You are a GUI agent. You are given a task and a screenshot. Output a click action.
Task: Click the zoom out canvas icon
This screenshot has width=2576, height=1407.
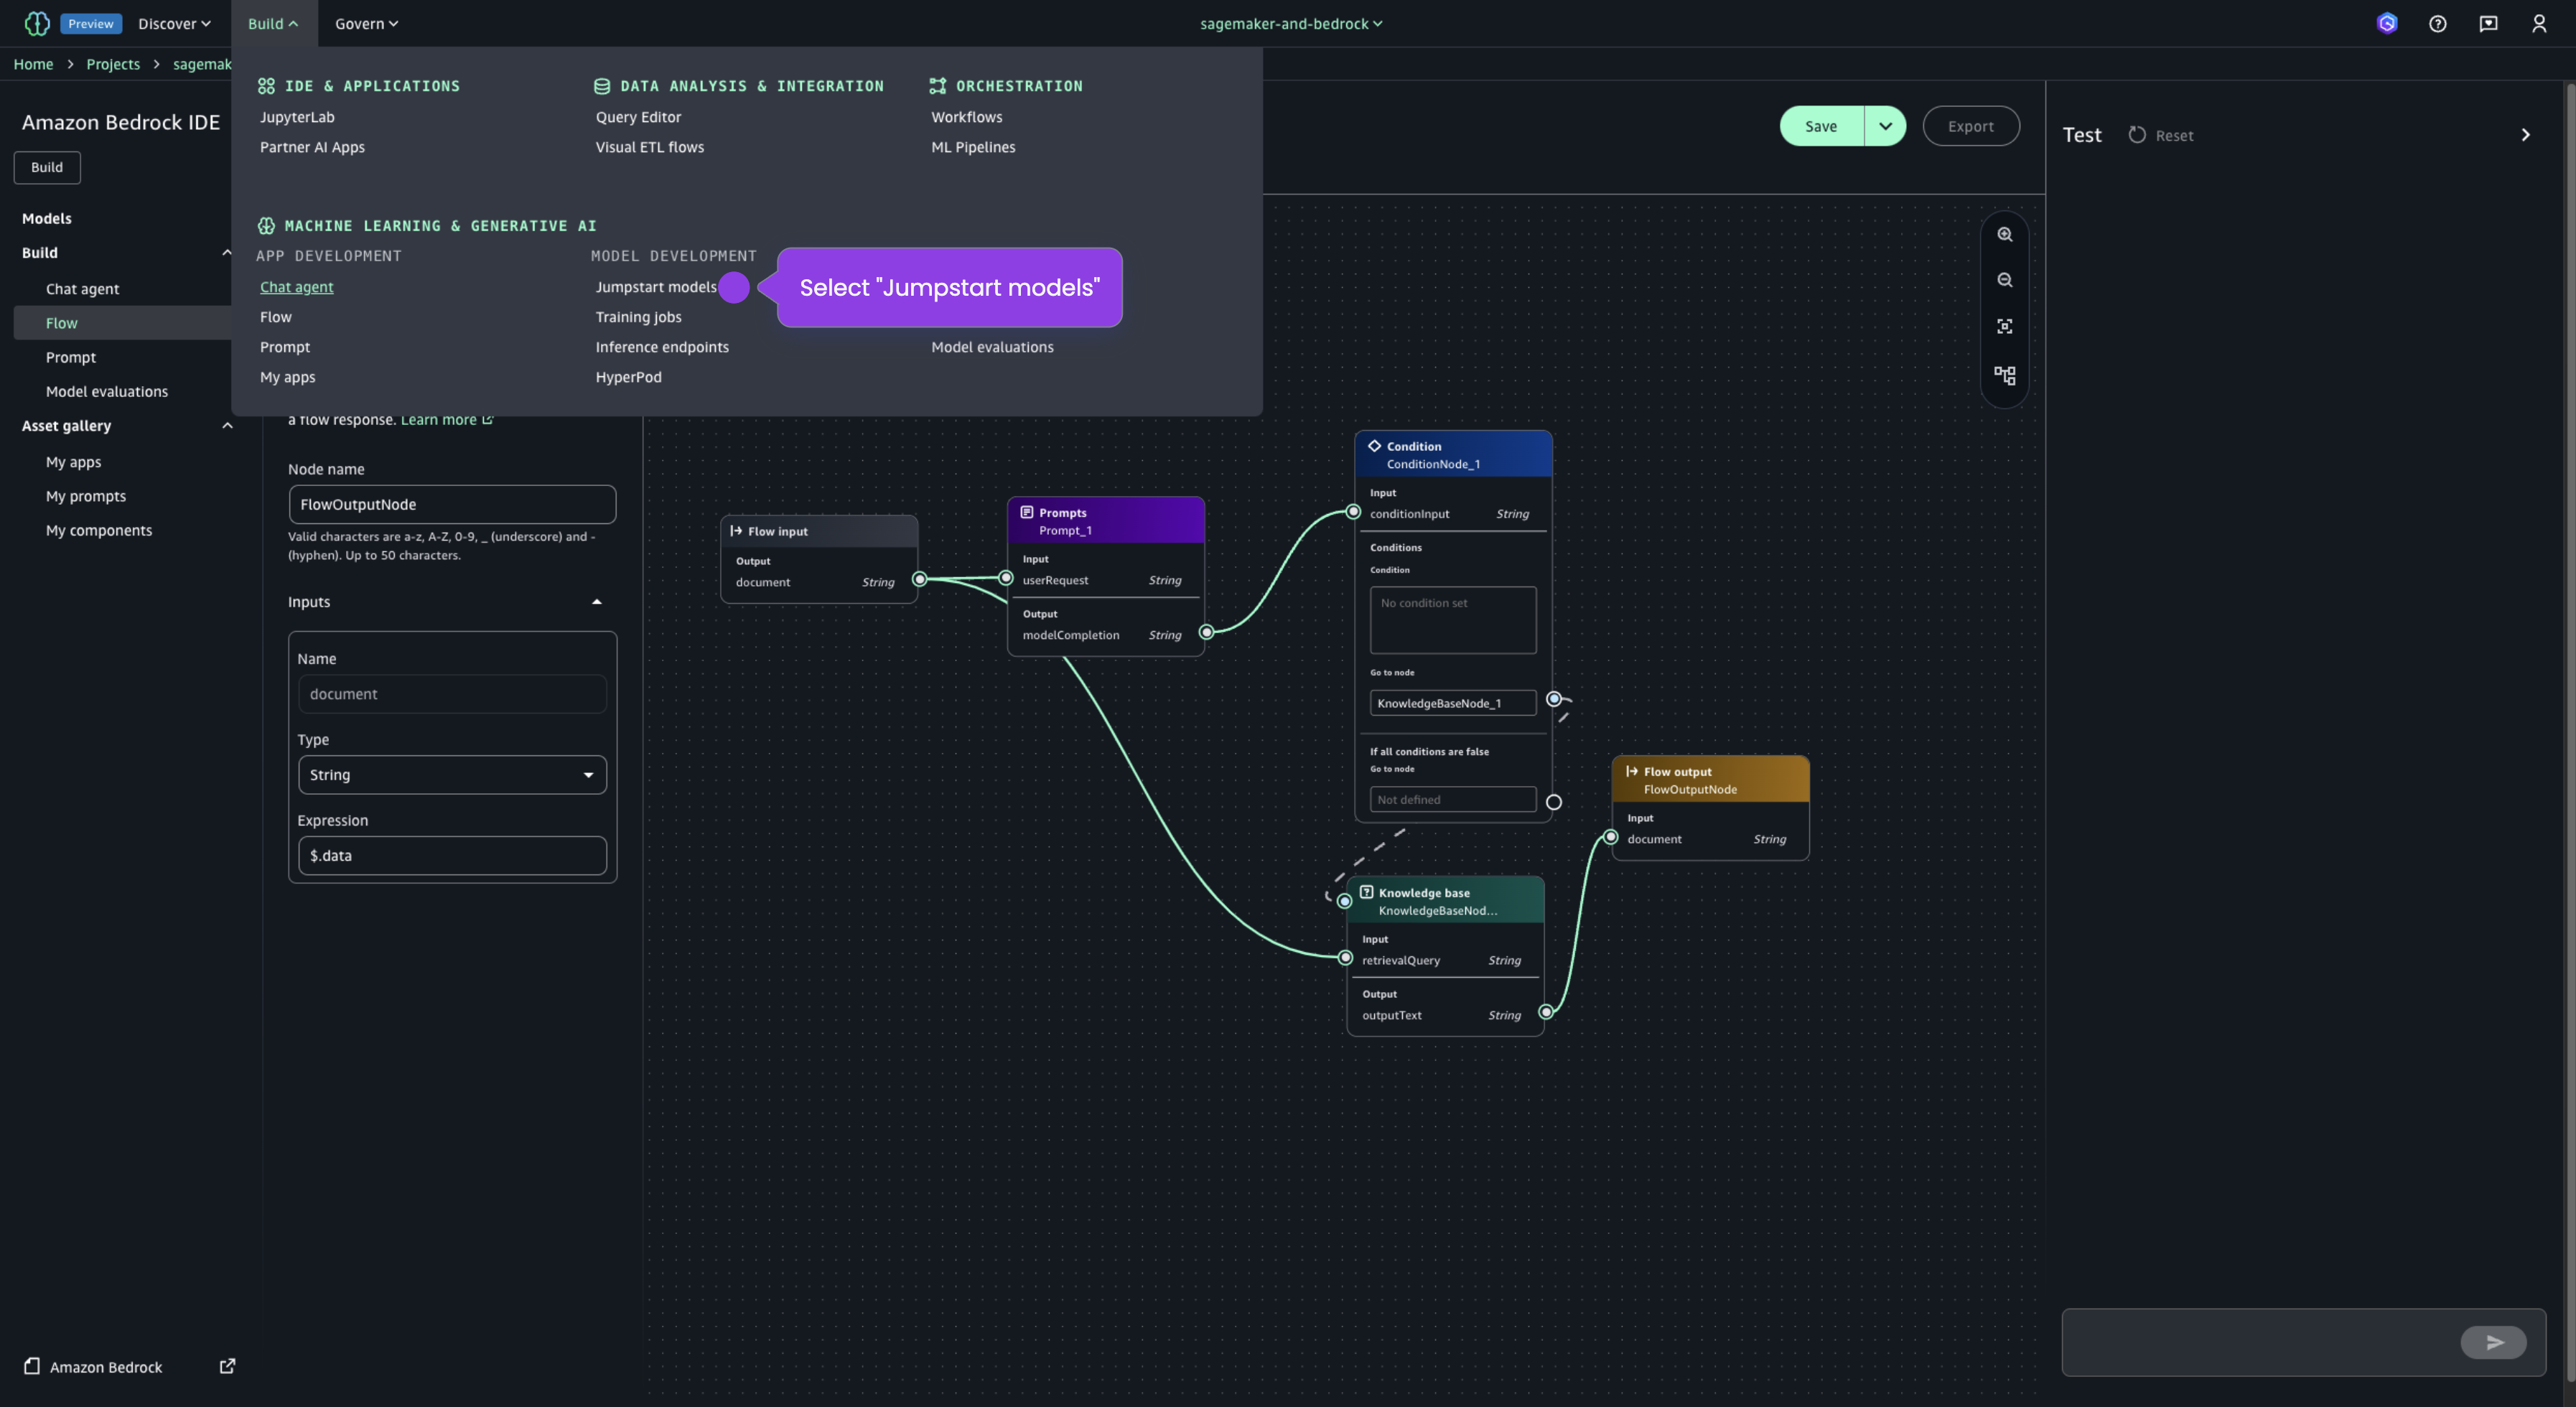click(2004, 280)
